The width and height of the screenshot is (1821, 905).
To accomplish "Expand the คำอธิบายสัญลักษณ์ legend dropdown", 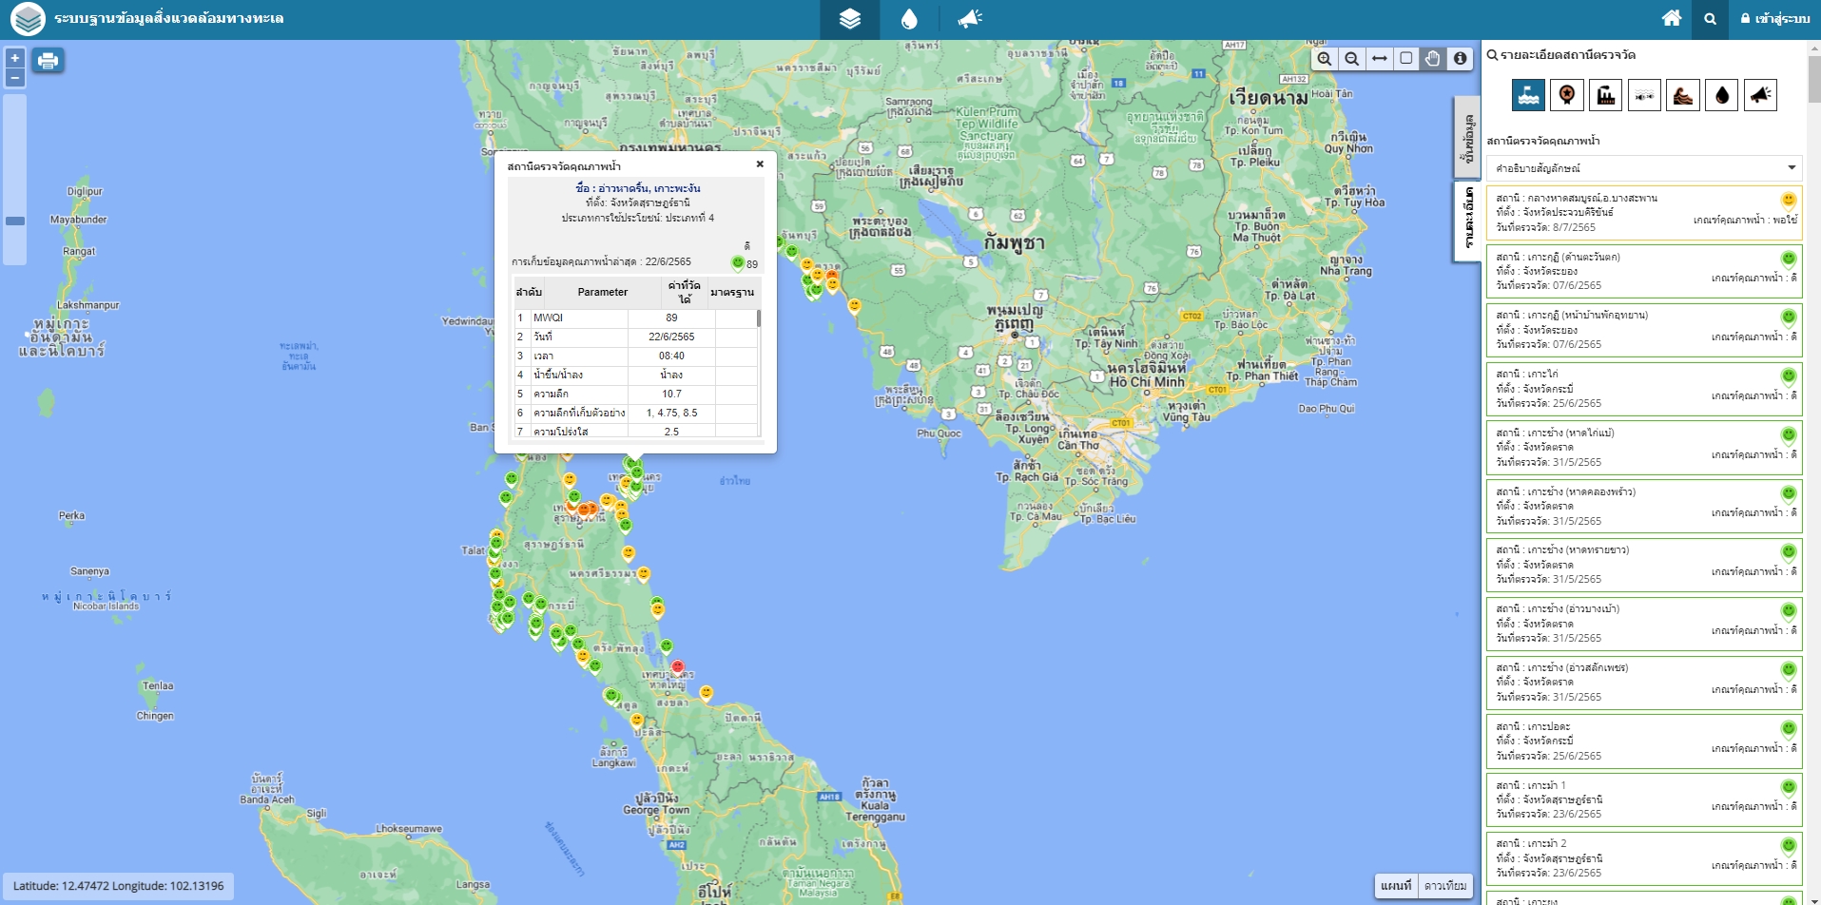I will 1644,168.
